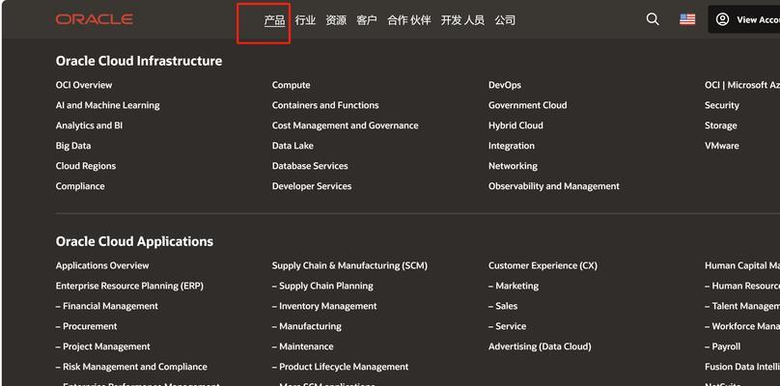Open AI and Machine Learning
This screenshot has width=780, height=386.
point(107,105)
